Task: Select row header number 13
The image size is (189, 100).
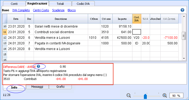Action: point(5,43)
